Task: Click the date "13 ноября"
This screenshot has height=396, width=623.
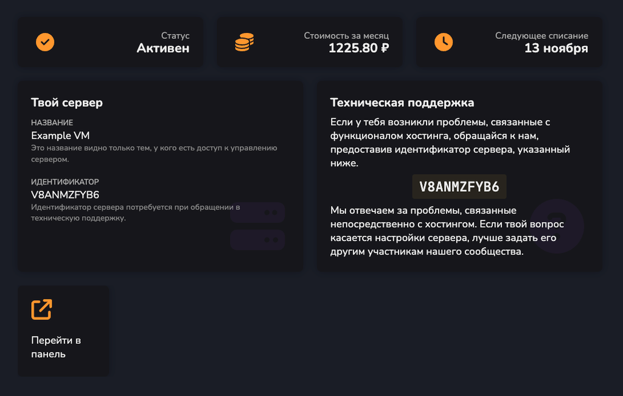Action: coord(556,49)
